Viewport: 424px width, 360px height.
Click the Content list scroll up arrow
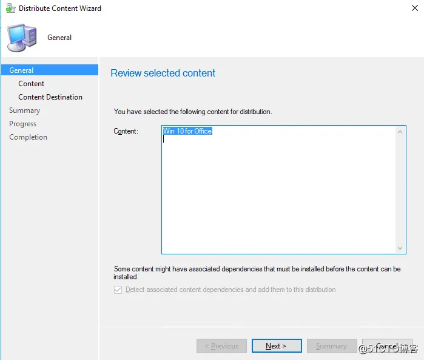point(400,132)
